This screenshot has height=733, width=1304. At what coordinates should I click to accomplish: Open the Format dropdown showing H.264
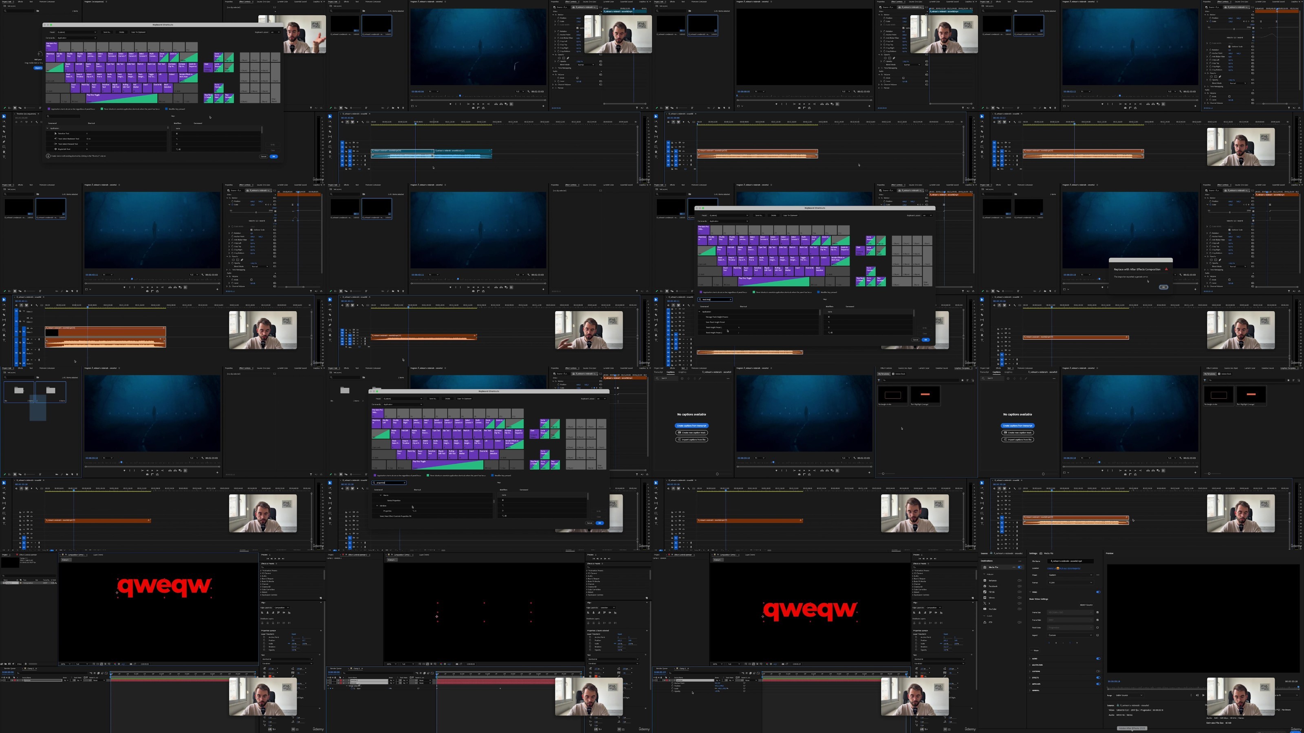pyautogui.click(x=1070, y=583)
